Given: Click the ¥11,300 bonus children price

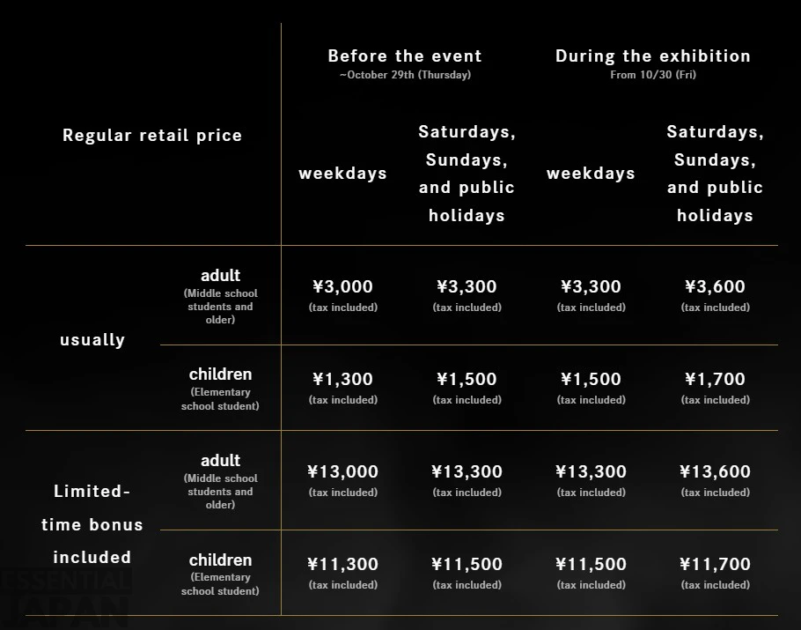Looking at the screenshot, I should [342, 564].
